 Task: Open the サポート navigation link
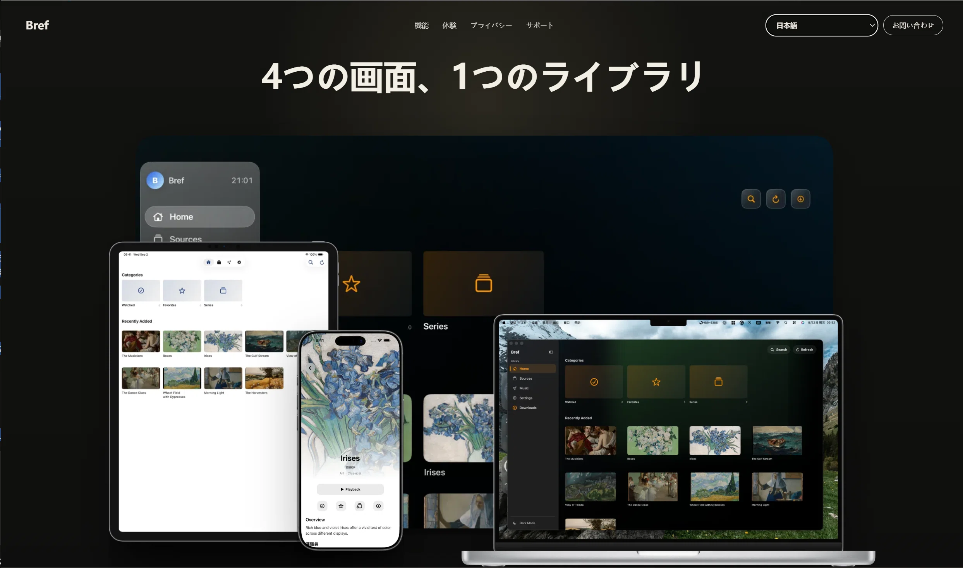tap(540, 25)
